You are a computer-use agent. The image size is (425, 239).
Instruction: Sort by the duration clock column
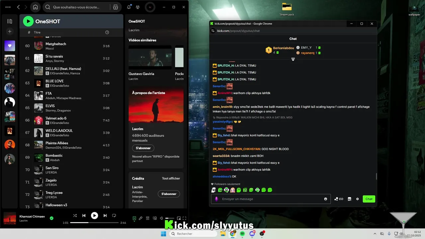tap(107, 32)
